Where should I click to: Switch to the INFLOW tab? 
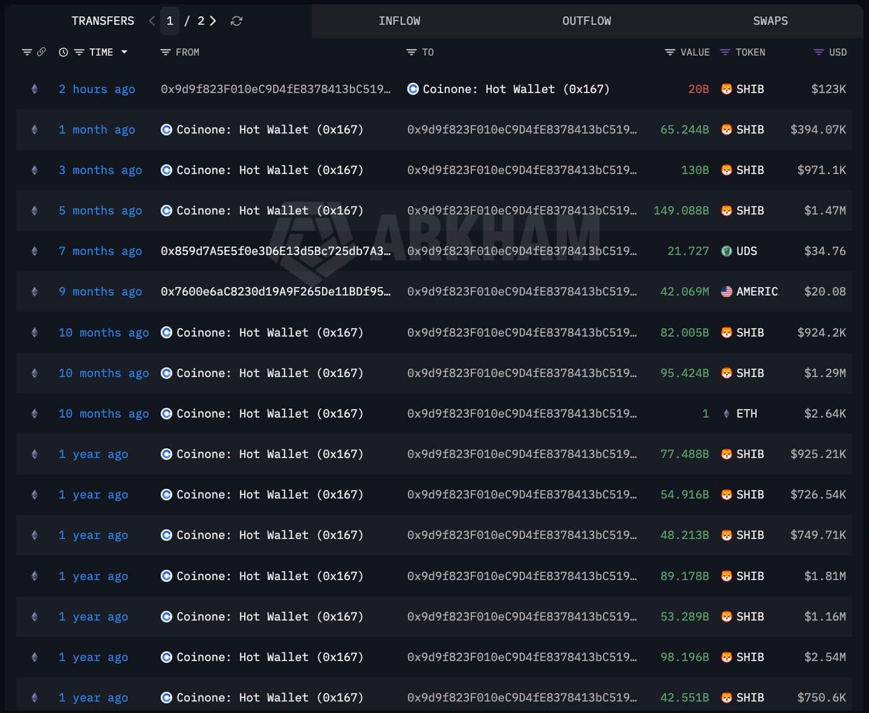tap(399, 21)
